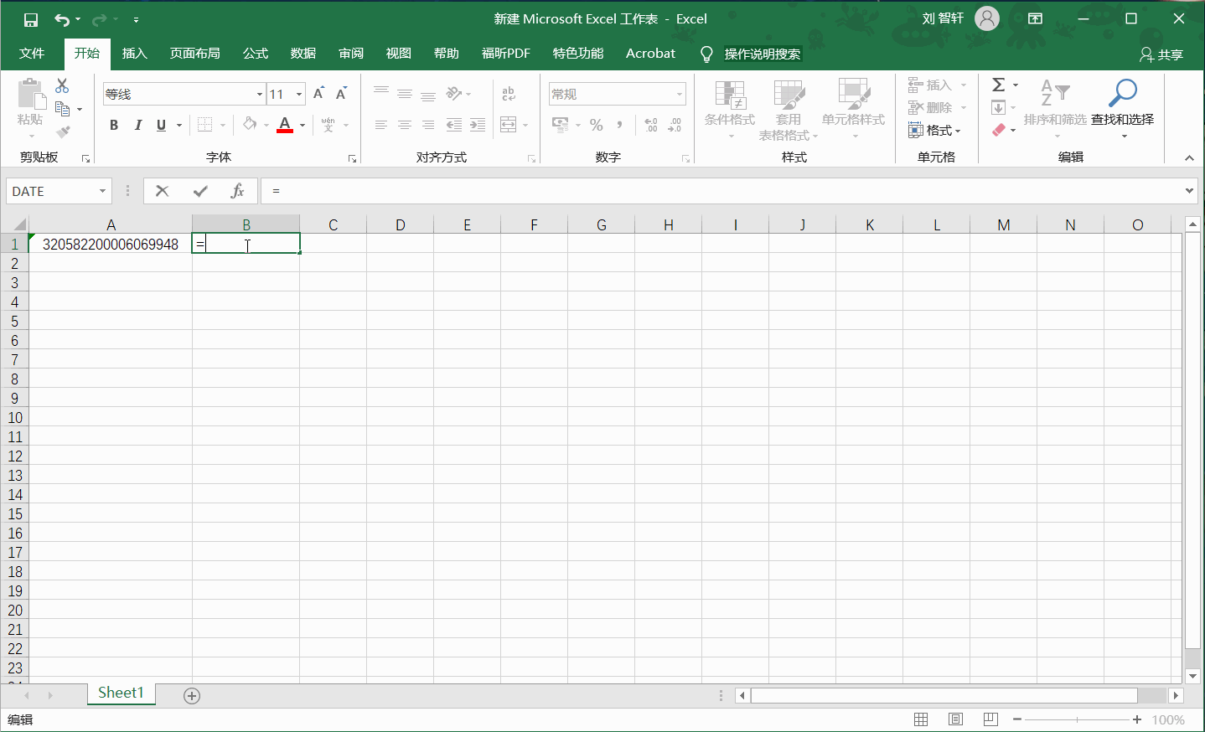
Task: Add a new sheet with plus button
Action: [192, 696]
